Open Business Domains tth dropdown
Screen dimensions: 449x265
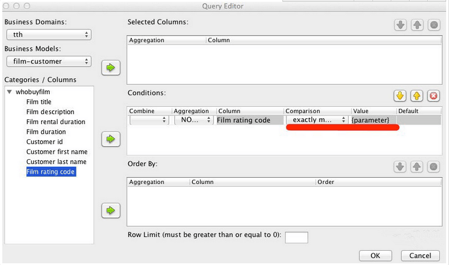(48, 35)
